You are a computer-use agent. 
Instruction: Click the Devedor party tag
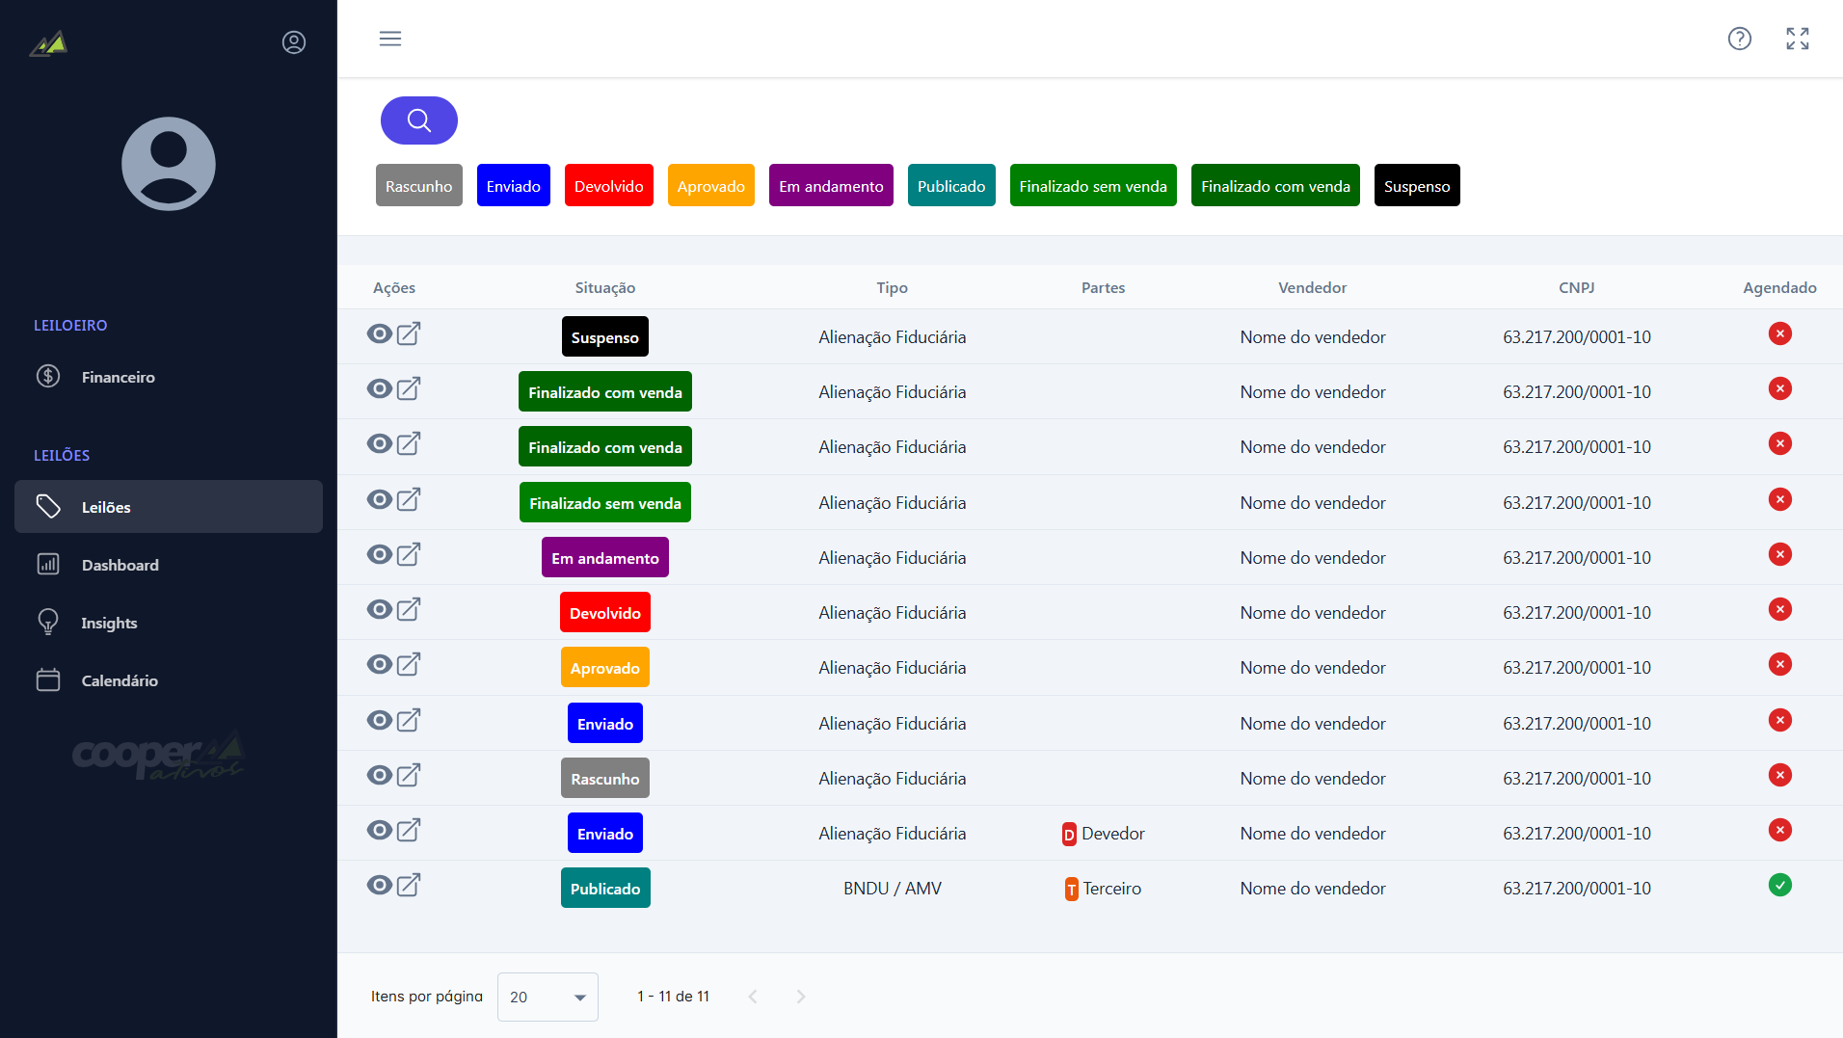point(1104,834)
